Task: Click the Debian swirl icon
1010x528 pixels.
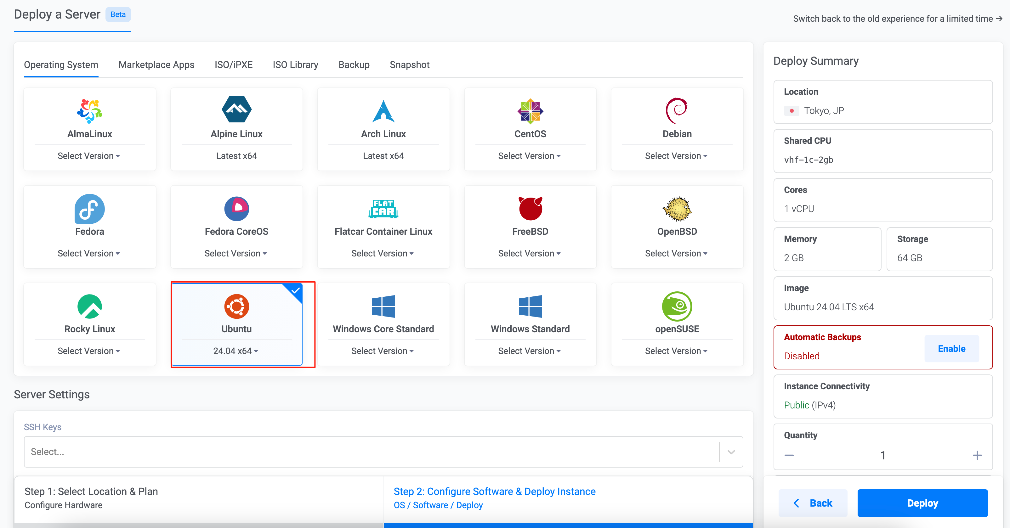Action: (677, 110)
